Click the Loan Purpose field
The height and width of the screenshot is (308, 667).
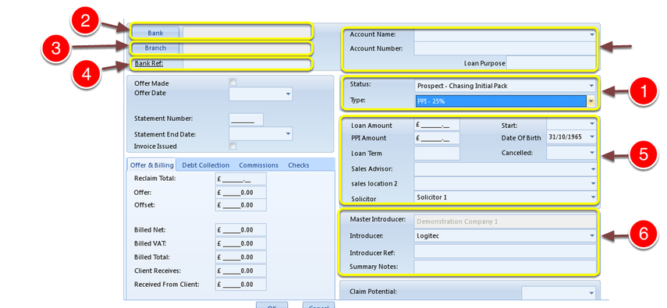pos(552,63)
